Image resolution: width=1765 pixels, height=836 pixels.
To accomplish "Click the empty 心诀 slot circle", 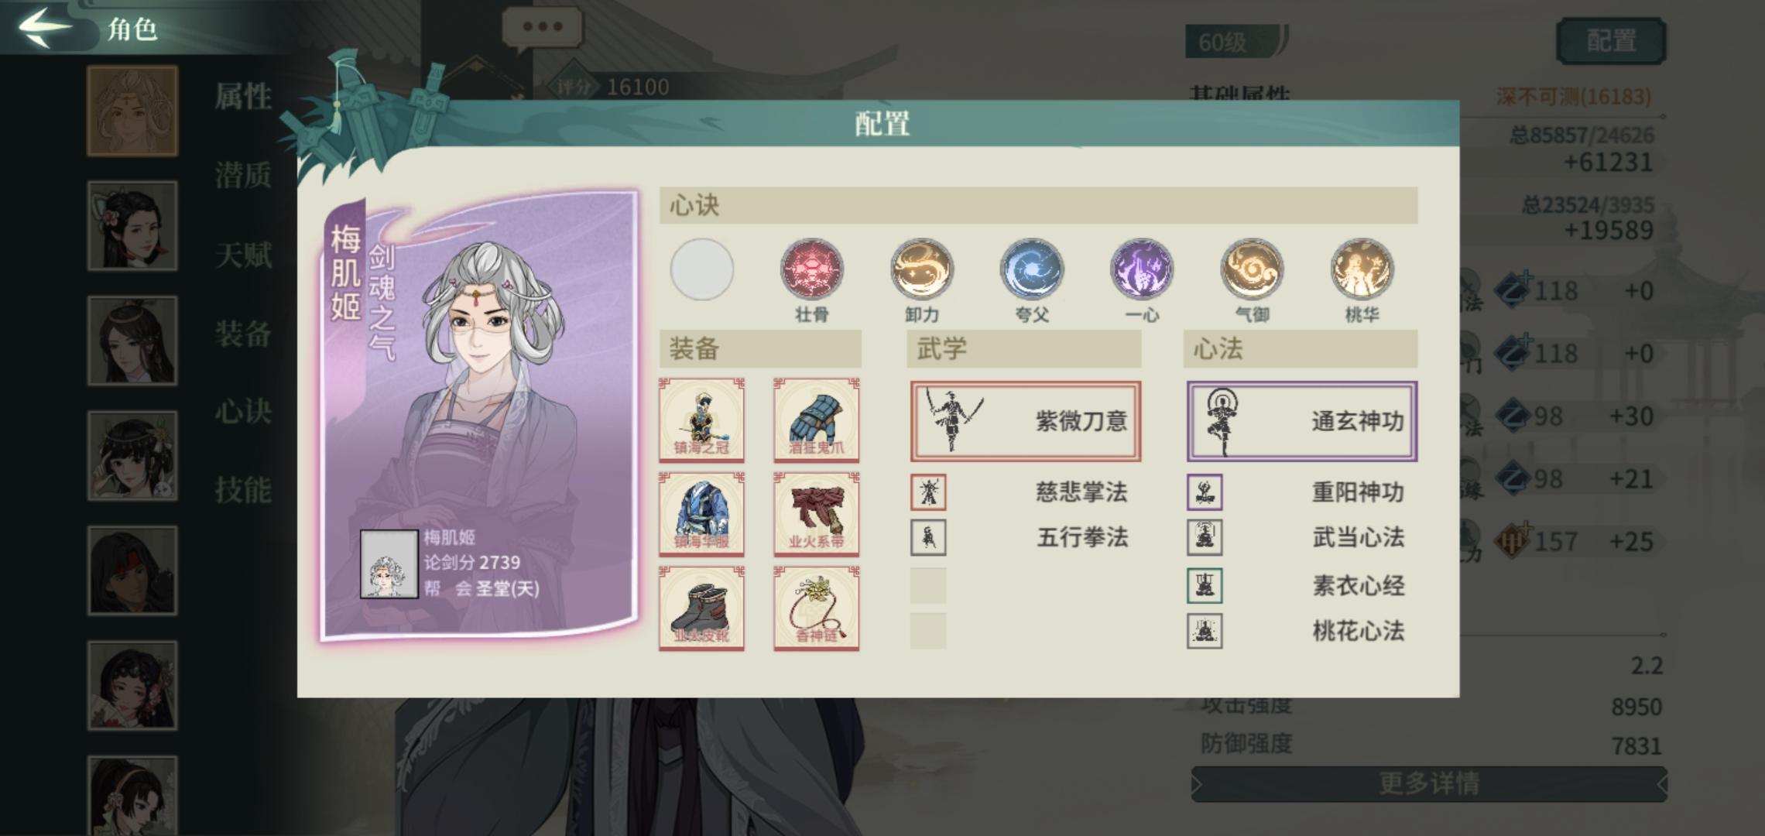I will pos(701,269).
